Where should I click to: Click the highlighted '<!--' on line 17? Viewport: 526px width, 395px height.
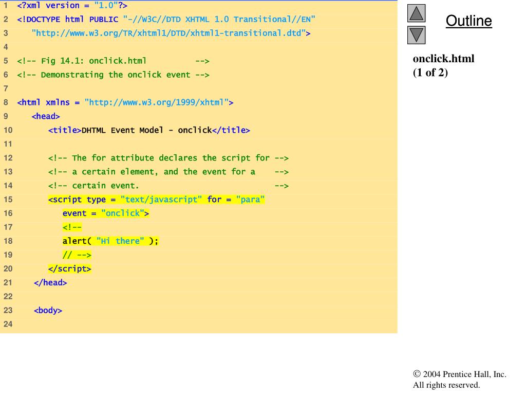(x=72, y=227)
